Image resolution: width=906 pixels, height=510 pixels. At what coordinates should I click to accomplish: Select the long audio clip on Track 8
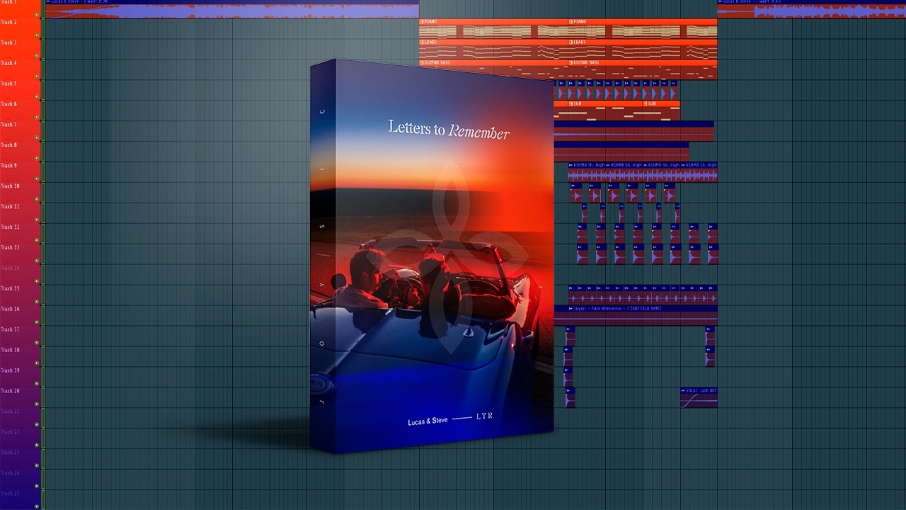coord(621,152)
